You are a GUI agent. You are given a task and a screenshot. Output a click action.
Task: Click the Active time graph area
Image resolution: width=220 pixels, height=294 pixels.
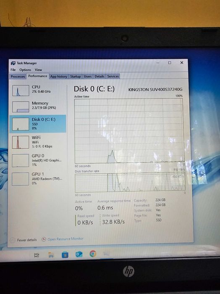(x=129, y=131)
